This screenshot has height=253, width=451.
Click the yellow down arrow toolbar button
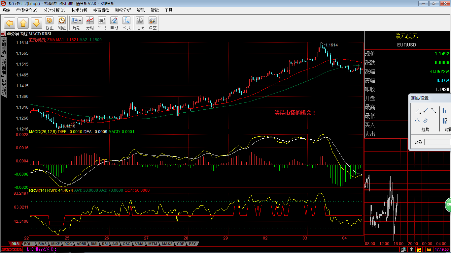click(37, 23)
